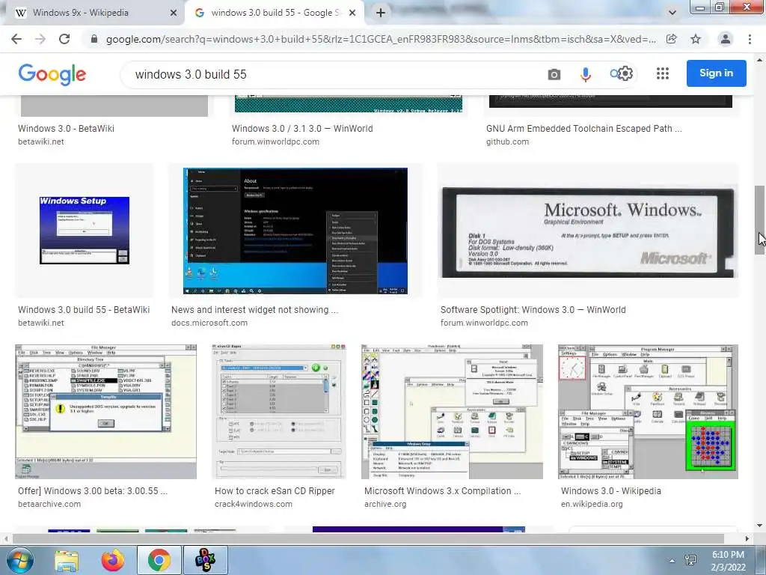Screen dimensions: 766x575
Task: Click the Google logo
Action: coord(52,74)
